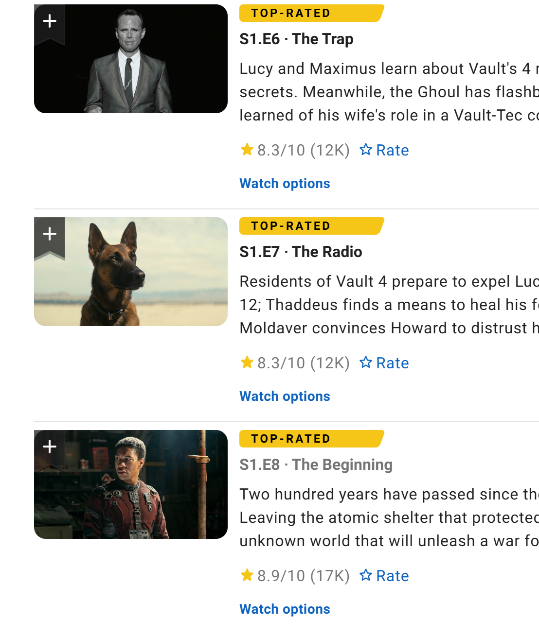The height and width of the screenshot is (637, 539).
Task: Open episode title S1.E8 The Beginning
Action: [x=316, y=465]
